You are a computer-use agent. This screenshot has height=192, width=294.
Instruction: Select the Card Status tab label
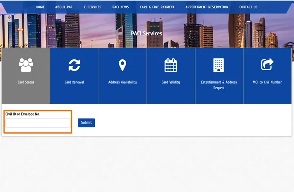(x=26, y=82)
